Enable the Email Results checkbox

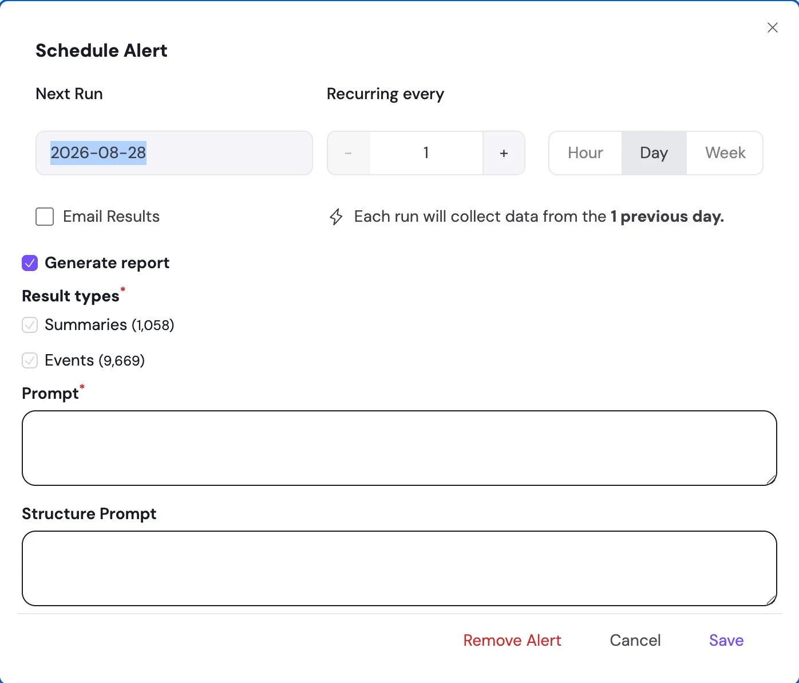click(45, 217)
